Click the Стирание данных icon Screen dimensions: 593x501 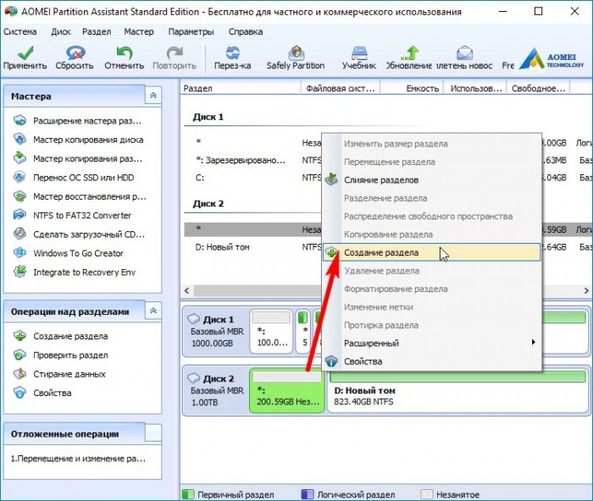[19, 374]
